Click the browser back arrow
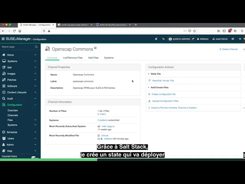245x184 pixels. pos(3,31)
